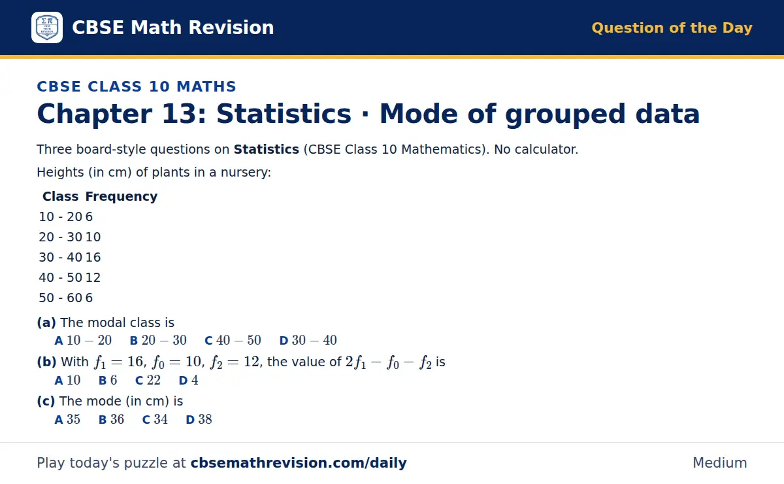Click the Medium difficulty label

[x=719, y=463]
